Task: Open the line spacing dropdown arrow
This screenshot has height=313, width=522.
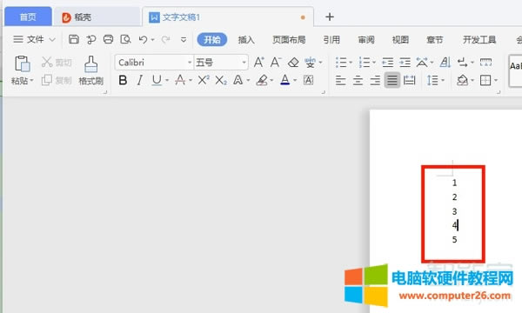Action: [443, 81]
